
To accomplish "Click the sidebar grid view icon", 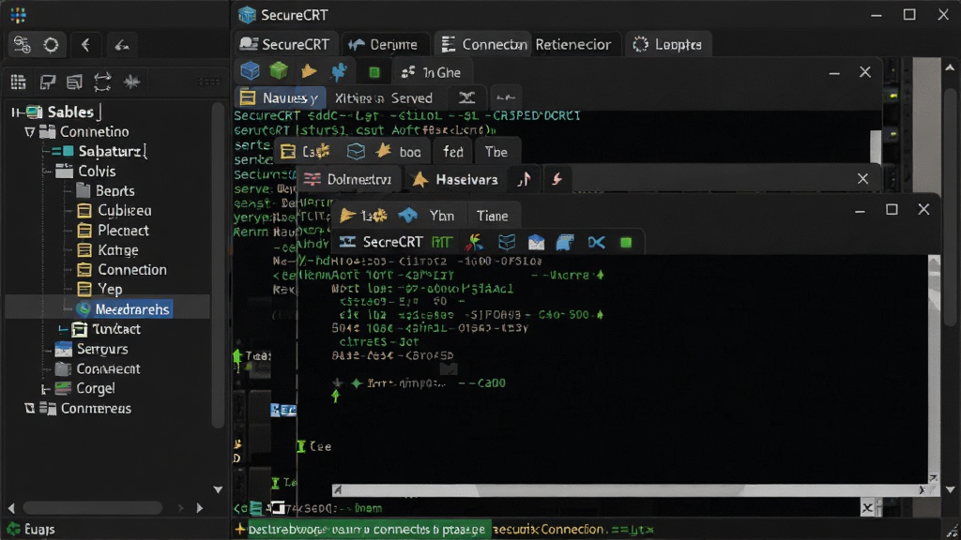I will [x=19, y=82].
